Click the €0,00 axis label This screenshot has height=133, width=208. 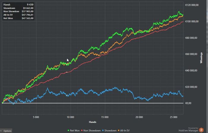pyautogui.click(x=188, y=103)
